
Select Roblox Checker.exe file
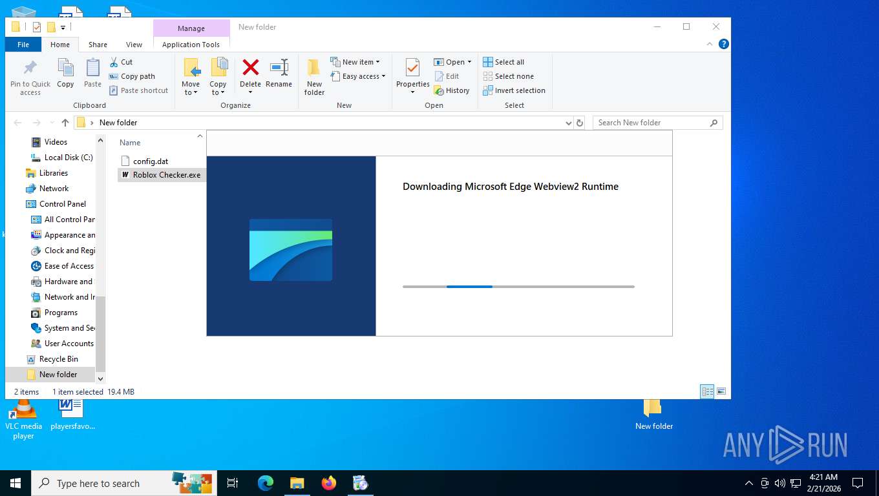coord(162,175)
